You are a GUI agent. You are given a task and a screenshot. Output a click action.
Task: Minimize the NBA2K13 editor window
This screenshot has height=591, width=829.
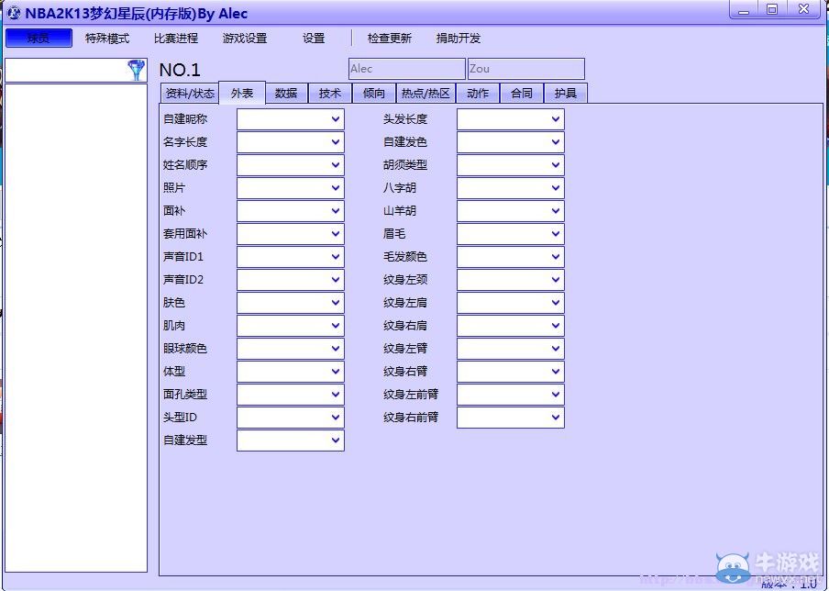pos(745,9)
